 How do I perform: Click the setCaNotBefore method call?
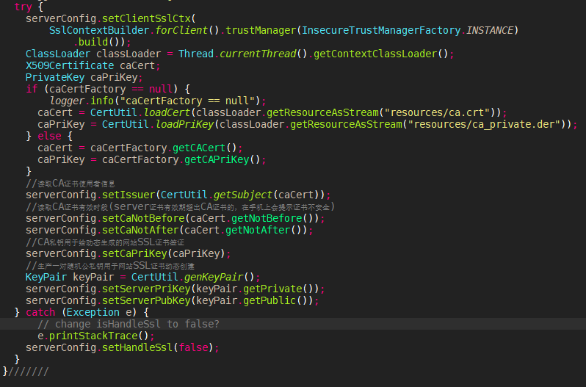(143, 219)
